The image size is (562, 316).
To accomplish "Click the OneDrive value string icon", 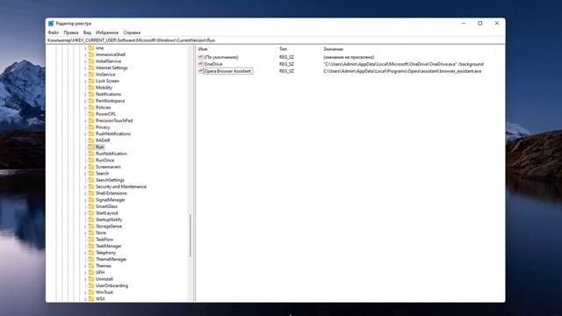I will (201, 64).
